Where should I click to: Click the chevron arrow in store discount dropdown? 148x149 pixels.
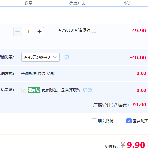click(x=55, y=57)
